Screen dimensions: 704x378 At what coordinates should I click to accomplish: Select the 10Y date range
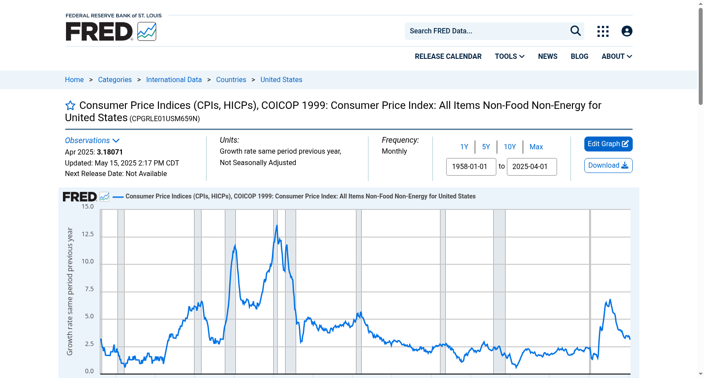(x=510, y=147)
